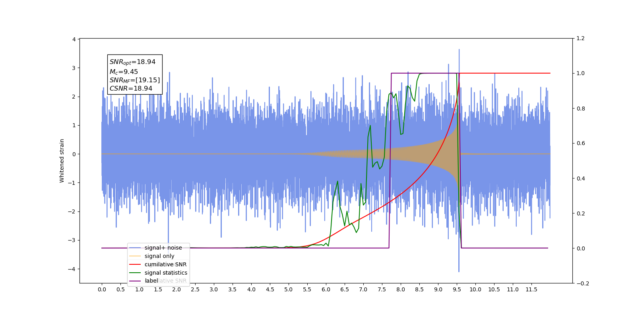Screen dimensions: 636x318
Task: Click the right y-axis tick label 0.8
Action: coord(581,109)
